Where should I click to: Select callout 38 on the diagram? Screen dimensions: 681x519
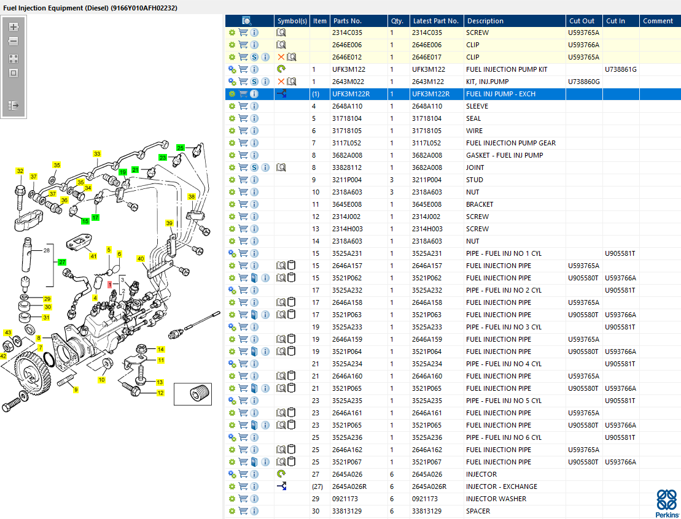(x=192, y=196)
